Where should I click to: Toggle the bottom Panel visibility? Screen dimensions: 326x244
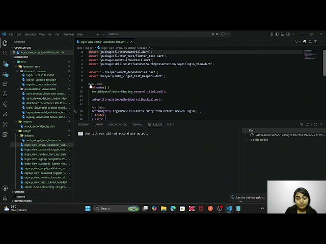[282, 34]
